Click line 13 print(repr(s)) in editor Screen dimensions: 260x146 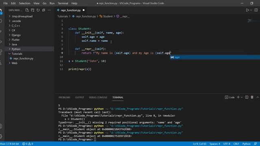[80, 69]
